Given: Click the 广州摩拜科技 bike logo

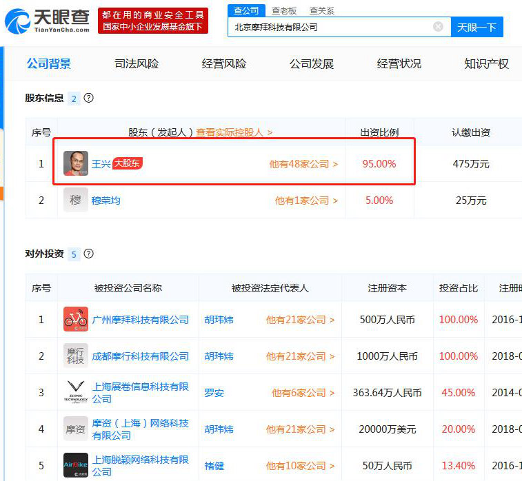Looking at the screenshot, I should [x=76, y=319].
